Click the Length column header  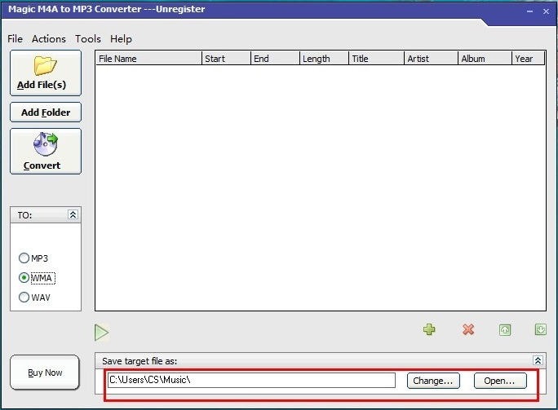324,59
